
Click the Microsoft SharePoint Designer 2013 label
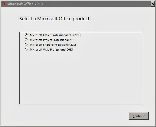53,45
